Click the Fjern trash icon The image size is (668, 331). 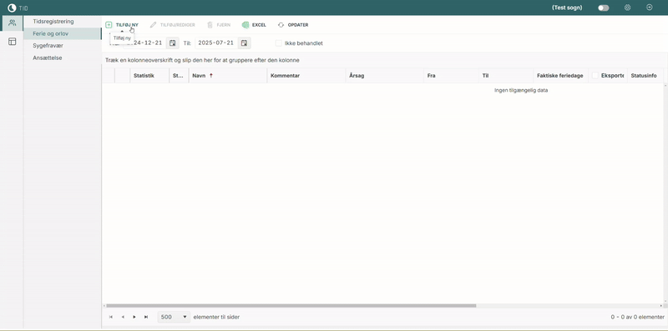coord(210,25)
